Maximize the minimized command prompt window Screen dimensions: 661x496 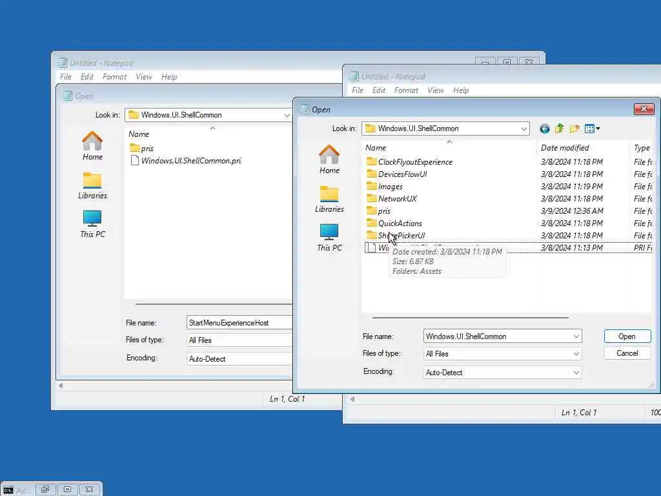point(67,490)
